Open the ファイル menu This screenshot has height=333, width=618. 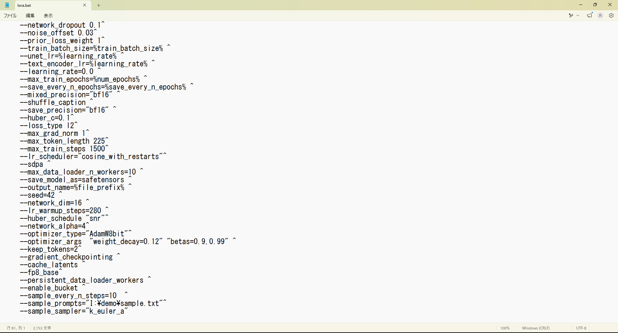[x=10, y=15]
